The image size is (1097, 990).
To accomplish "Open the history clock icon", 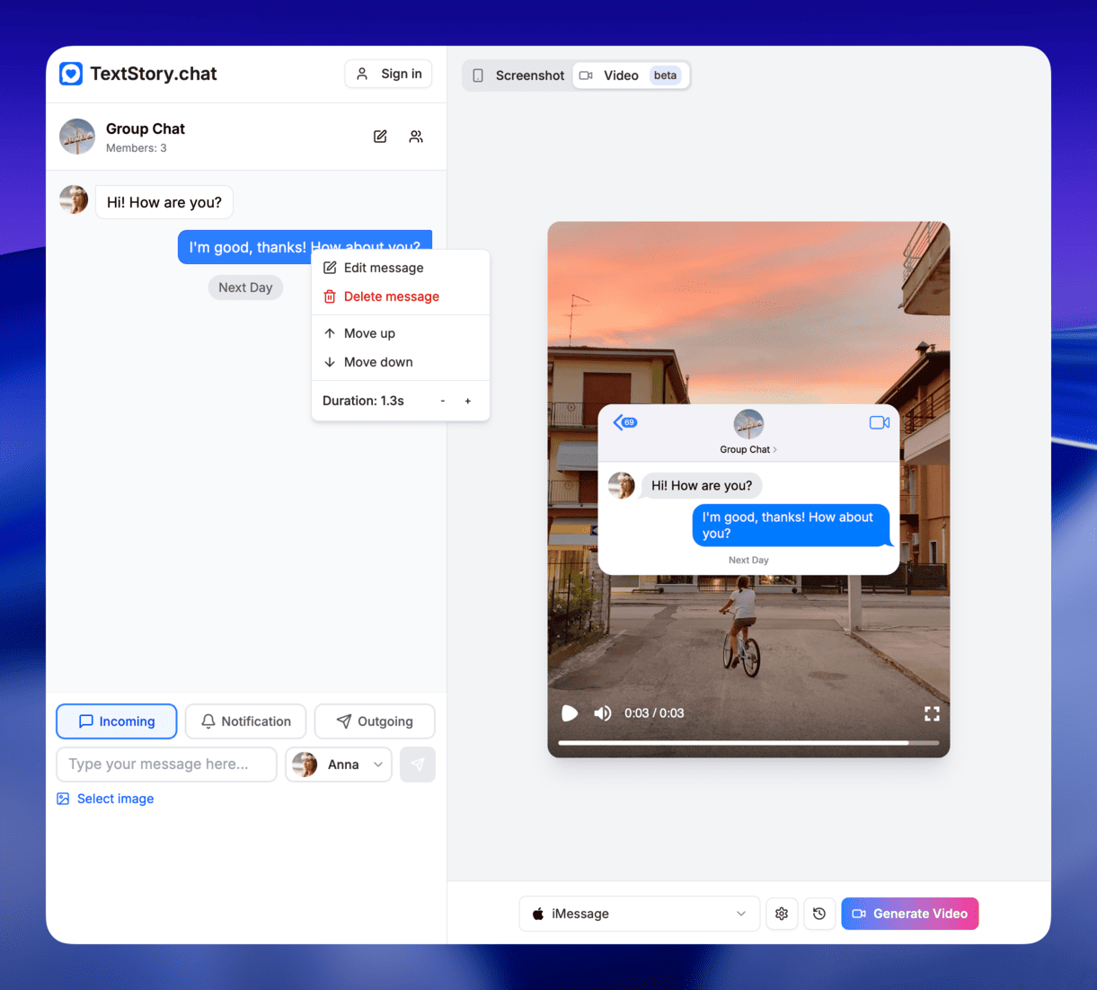I will coord(819,914).
